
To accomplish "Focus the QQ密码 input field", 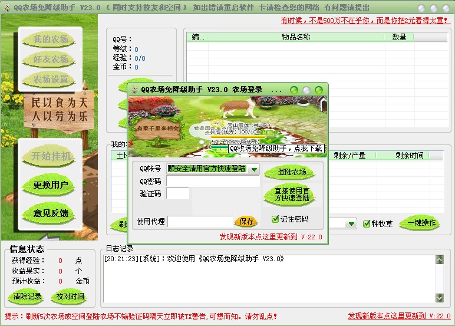I will pyautogui.click(x=213, y=182).
